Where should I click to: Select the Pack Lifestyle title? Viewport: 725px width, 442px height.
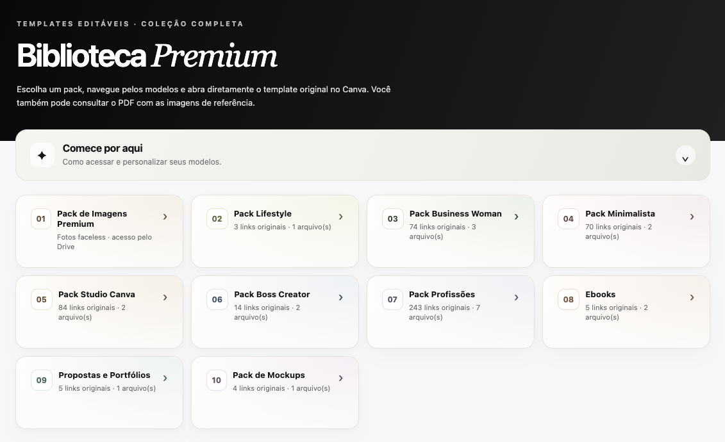coord(263,214)
